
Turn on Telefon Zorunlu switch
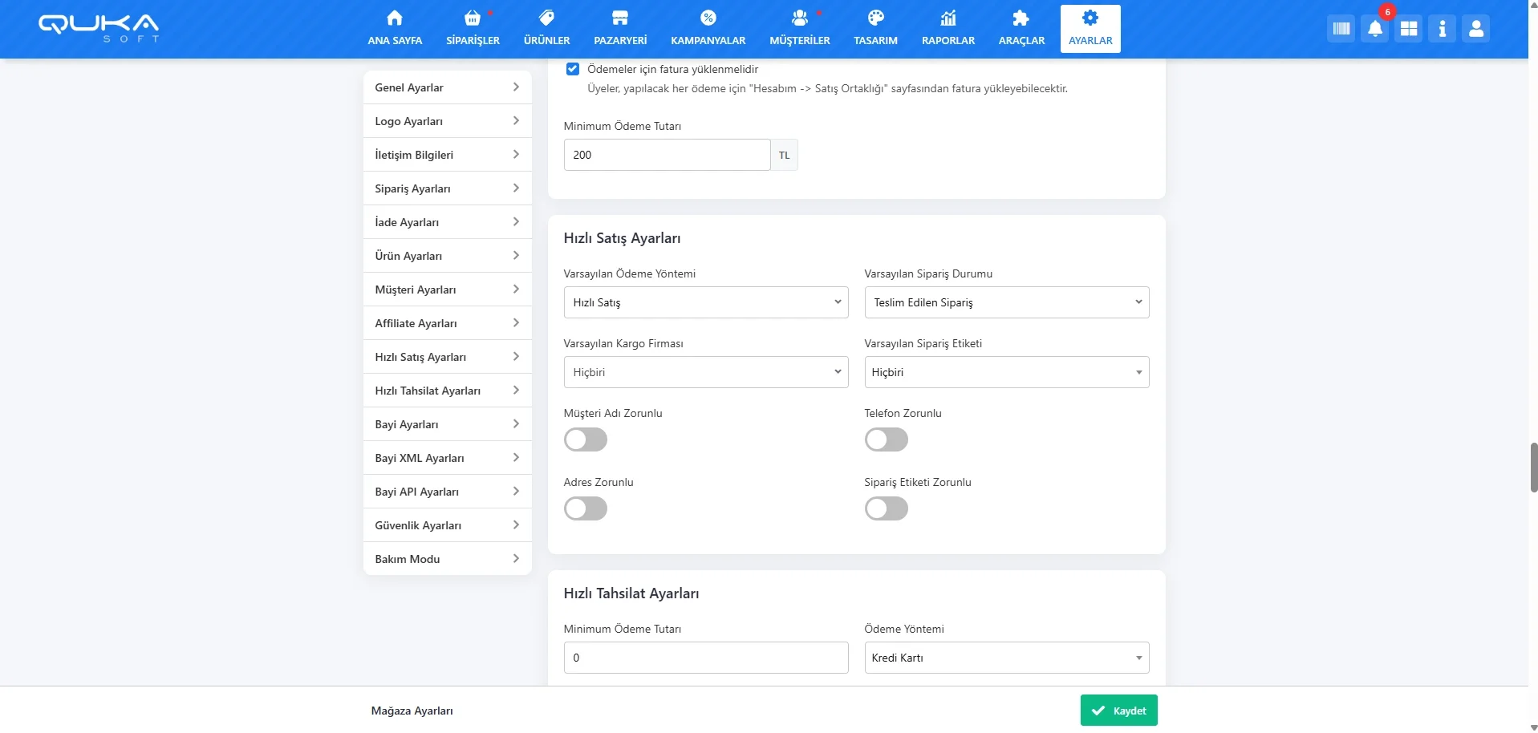tap(886, 439)
